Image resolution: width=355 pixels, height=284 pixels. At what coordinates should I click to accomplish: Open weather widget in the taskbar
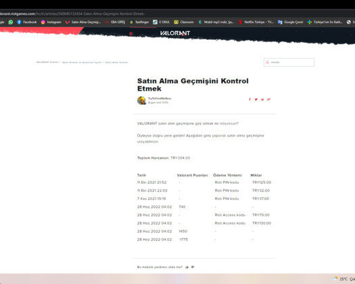point(343,279)
